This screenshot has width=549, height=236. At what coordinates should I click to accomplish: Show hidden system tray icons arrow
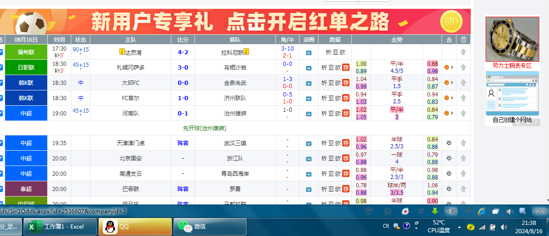460,227
